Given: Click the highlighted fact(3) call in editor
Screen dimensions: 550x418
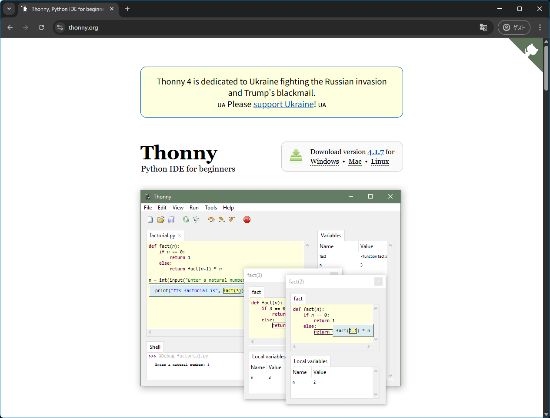Looking at the screenshot, I should click(x=232, y=291).
